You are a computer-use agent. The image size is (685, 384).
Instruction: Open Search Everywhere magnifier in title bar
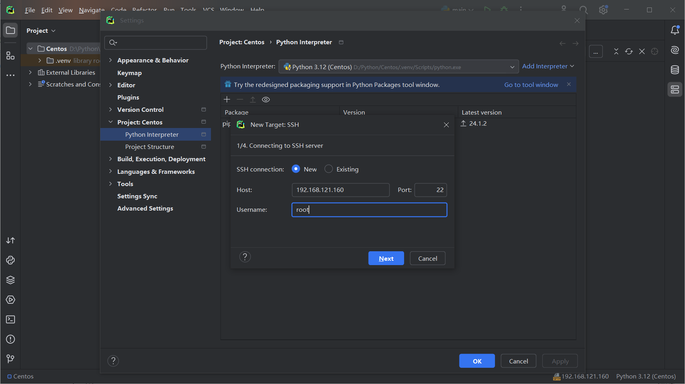click(x=583, y=10)
